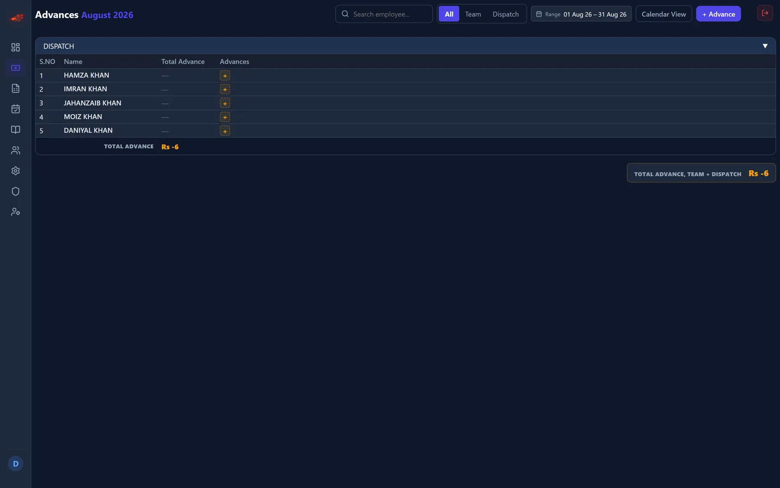Open the dashboard grid icon in sidebar
Screen dimensions: 780x488
click(16, 47)
